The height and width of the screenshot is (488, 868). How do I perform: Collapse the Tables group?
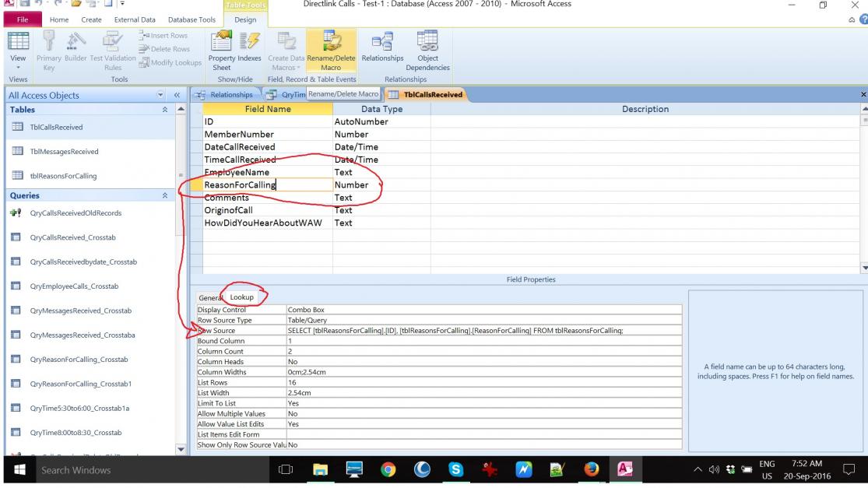(165, 110)
